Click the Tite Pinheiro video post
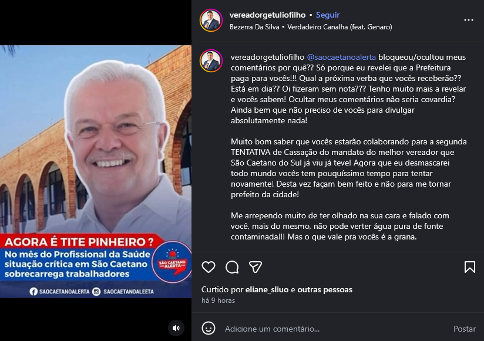 96,171
